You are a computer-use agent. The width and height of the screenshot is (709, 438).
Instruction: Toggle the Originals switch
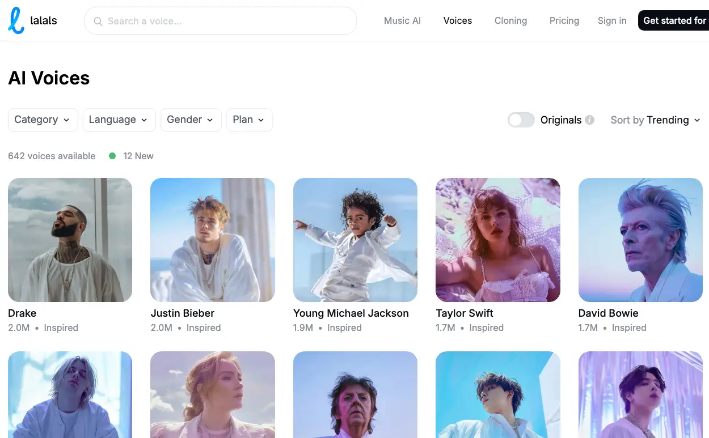pyautogui.click(x=521, y=120)
